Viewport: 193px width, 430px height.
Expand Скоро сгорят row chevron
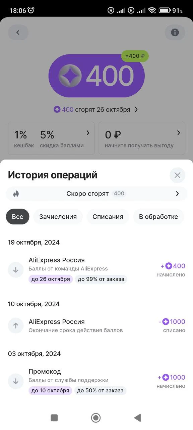point(178,193)
